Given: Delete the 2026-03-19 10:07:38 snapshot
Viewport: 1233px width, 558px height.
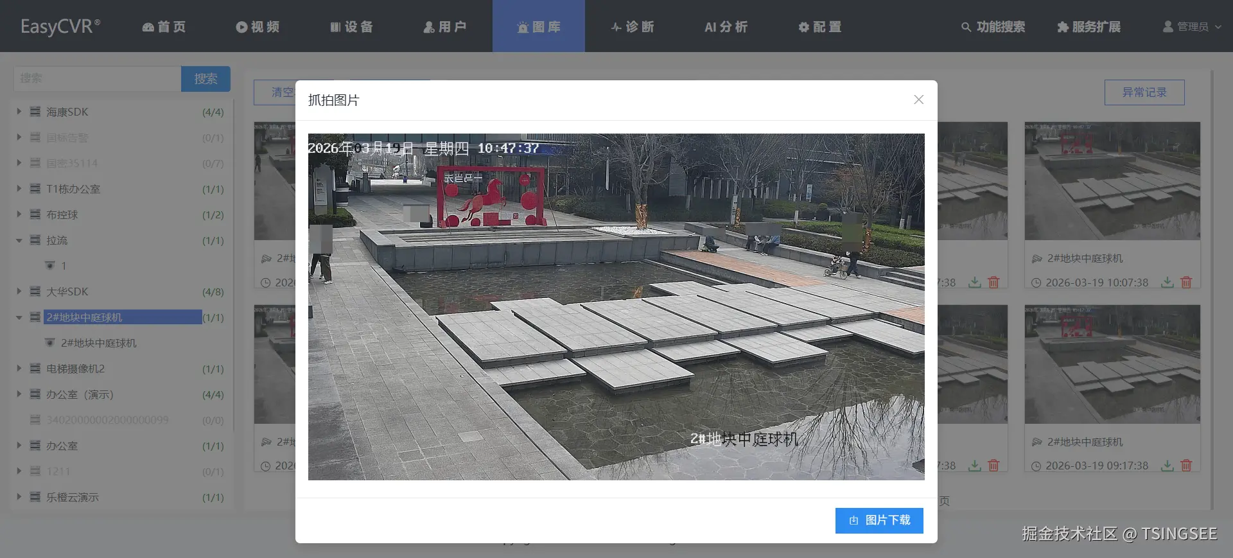Looking at the screenshot, I should click(x=1186, y=282).
